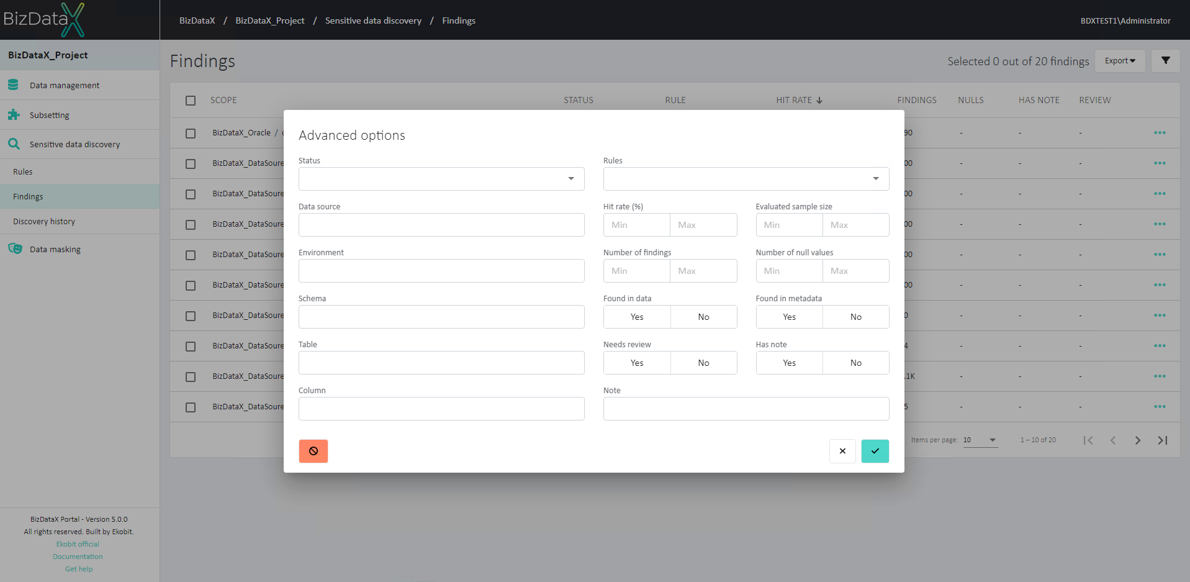Click the Note input field
The image size is (1190, 582).
(x=746, y=409)
